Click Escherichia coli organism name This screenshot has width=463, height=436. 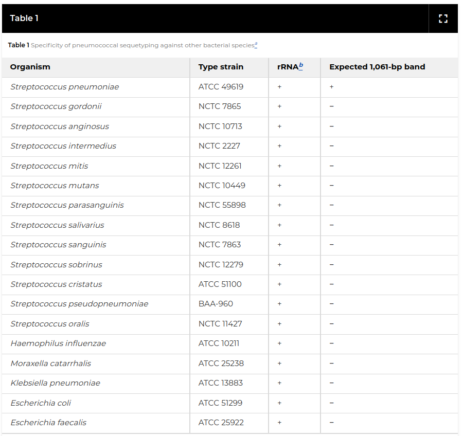pyautogui.click(x=41, y=403)
